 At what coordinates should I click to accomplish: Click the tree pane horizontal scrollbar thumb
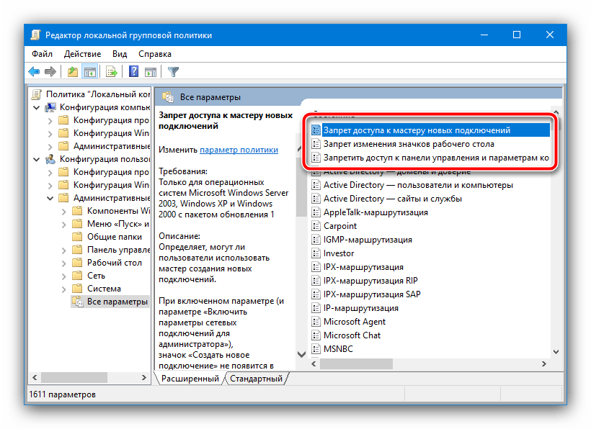coord(74,377)
